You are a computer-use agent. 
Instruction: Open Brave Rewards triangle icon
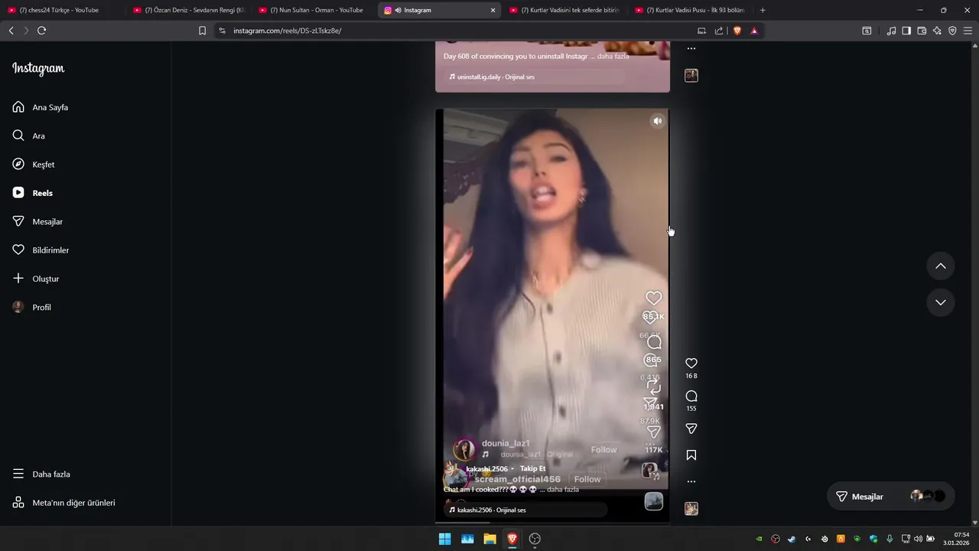coord(754,31)
